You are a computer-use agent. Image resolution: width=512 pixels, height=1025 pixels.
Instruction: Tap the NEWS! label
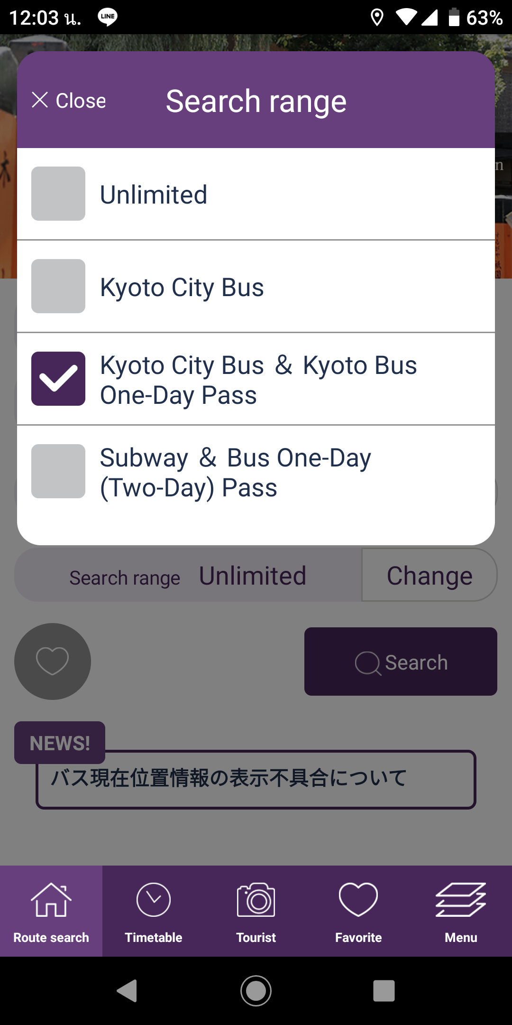coord(60,743)
